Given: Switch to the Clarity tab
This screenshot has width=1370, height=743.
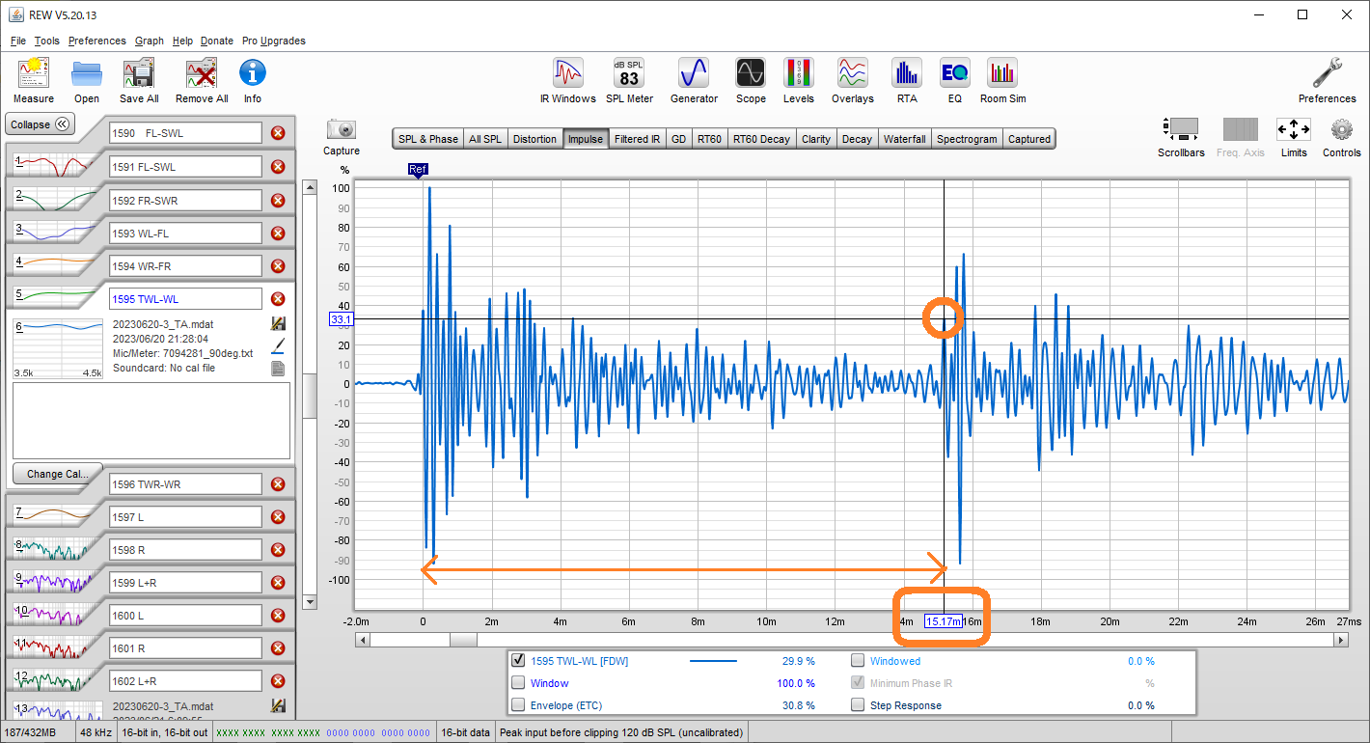Looking at the screenshot, I should point(816,139).
